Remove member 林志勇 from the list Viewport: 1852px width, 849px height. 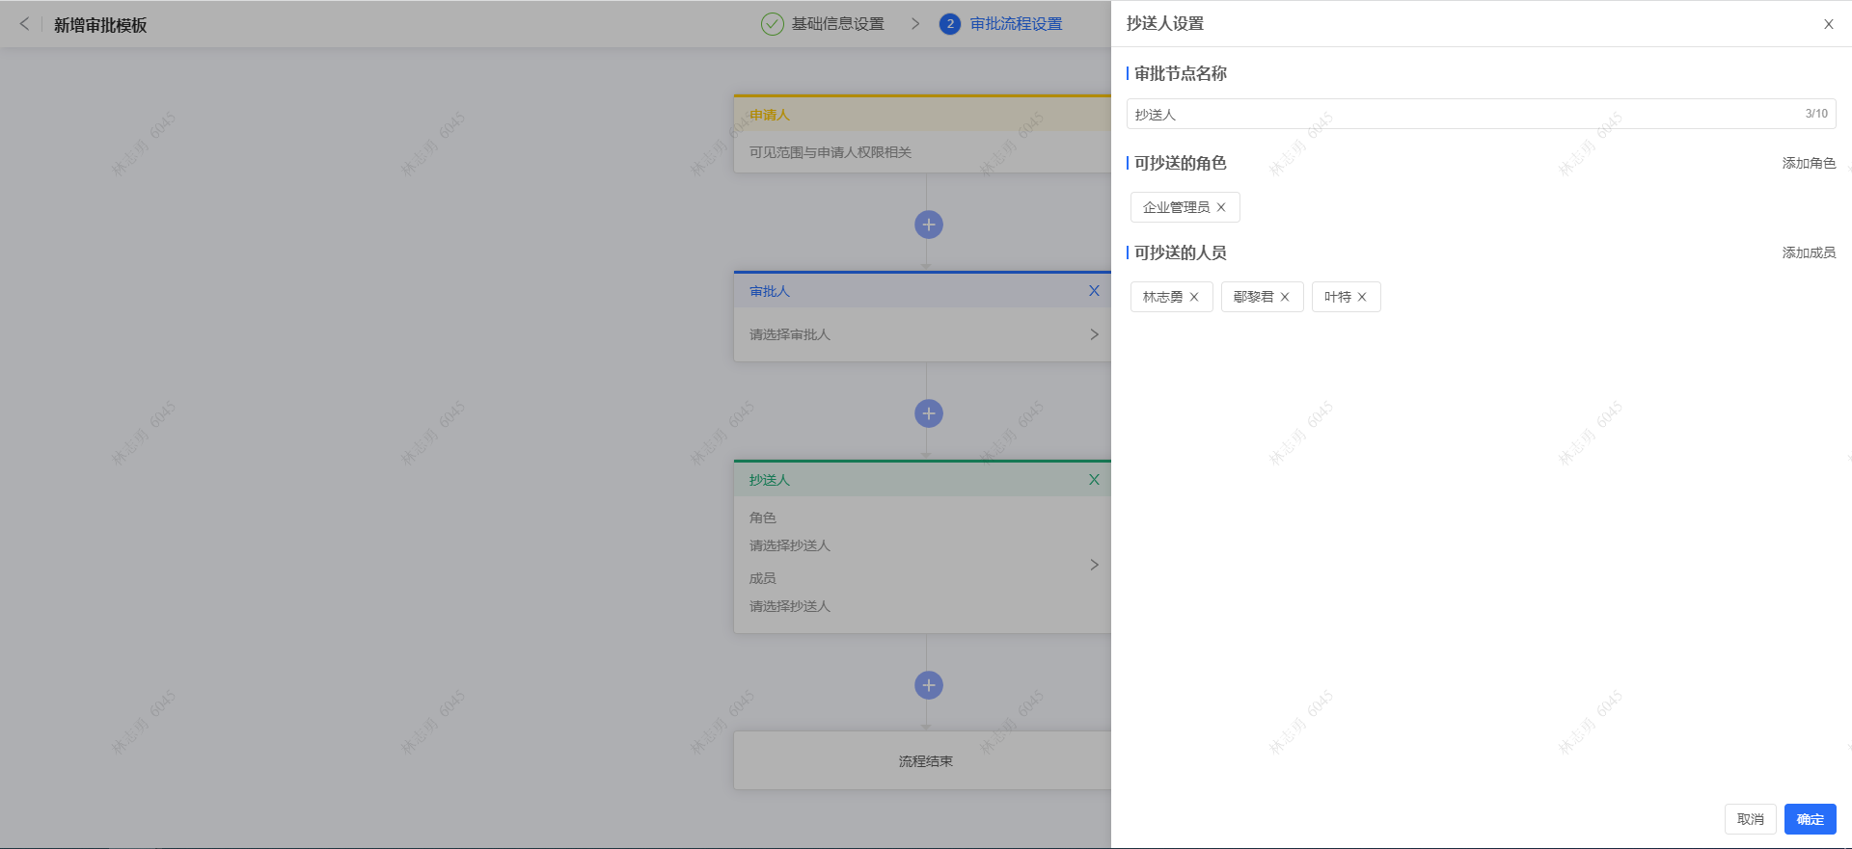[1194, 297]
